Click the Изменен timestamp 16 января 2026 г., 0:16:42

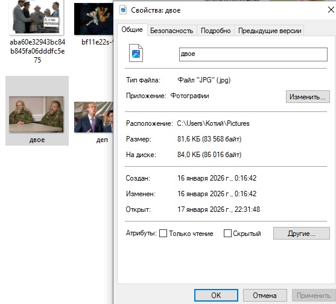(217, 194)
